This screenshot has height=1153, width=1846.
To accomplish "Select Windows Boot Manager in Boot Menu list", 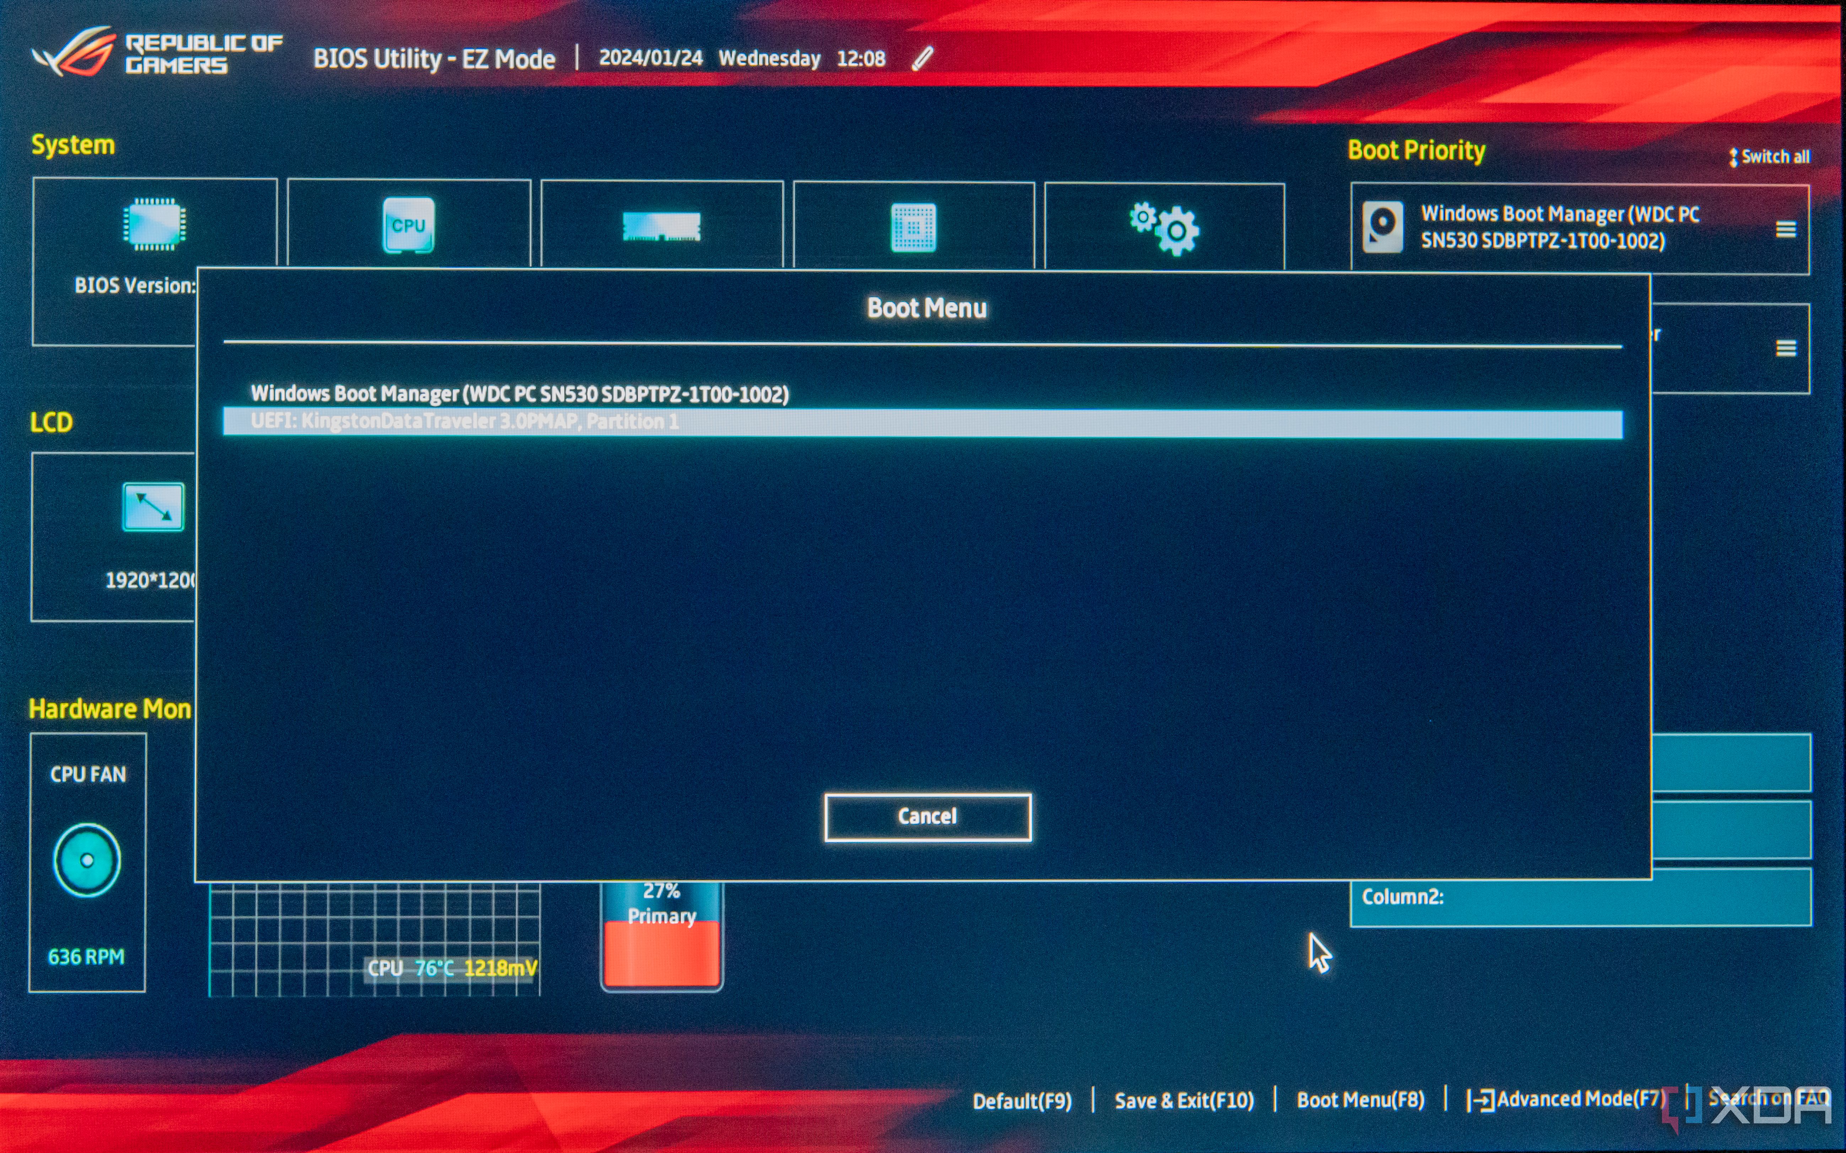I will point(519,394).
